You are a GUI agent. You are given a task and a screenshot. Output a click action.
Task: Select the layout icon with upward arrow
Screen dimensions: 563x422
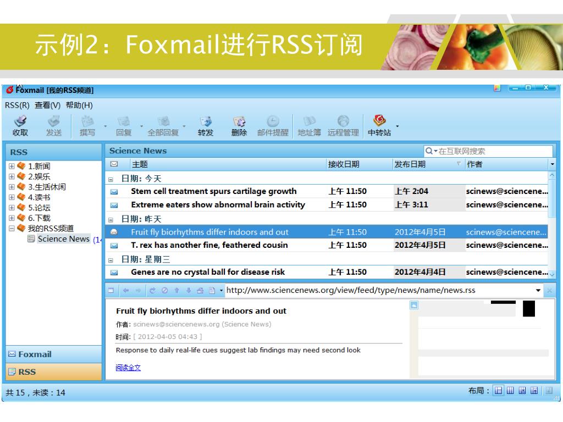(x=534, y=391)
